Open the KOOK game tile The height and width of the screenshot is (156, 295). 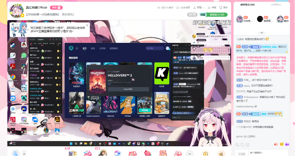tap(161, 73)
